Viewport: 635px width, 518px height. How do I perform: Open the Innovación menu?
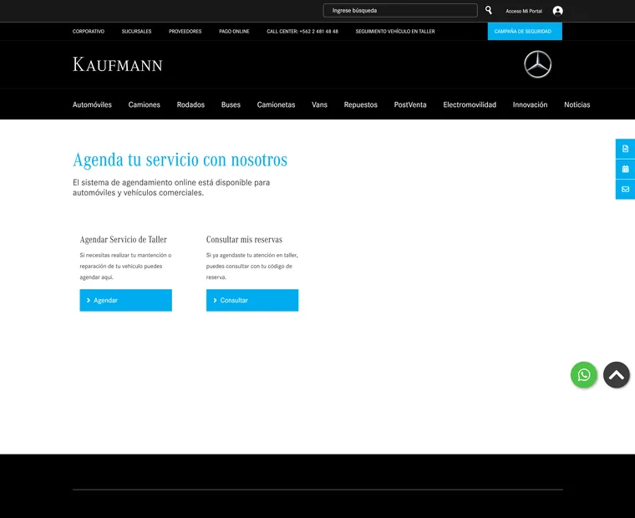tap(530, 104)
